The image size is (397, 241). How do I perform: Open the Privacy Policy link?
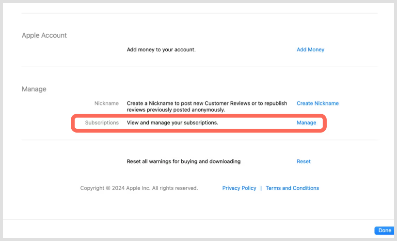239,188
